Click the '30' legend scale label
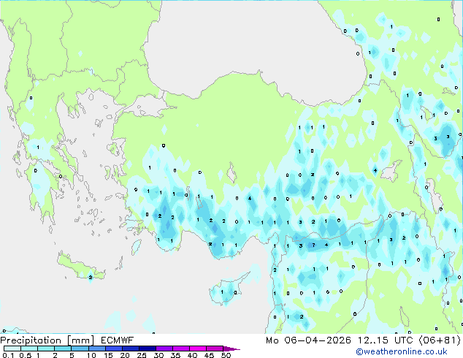The height and width of the screenshot is (358, 463). click(158, 355)
